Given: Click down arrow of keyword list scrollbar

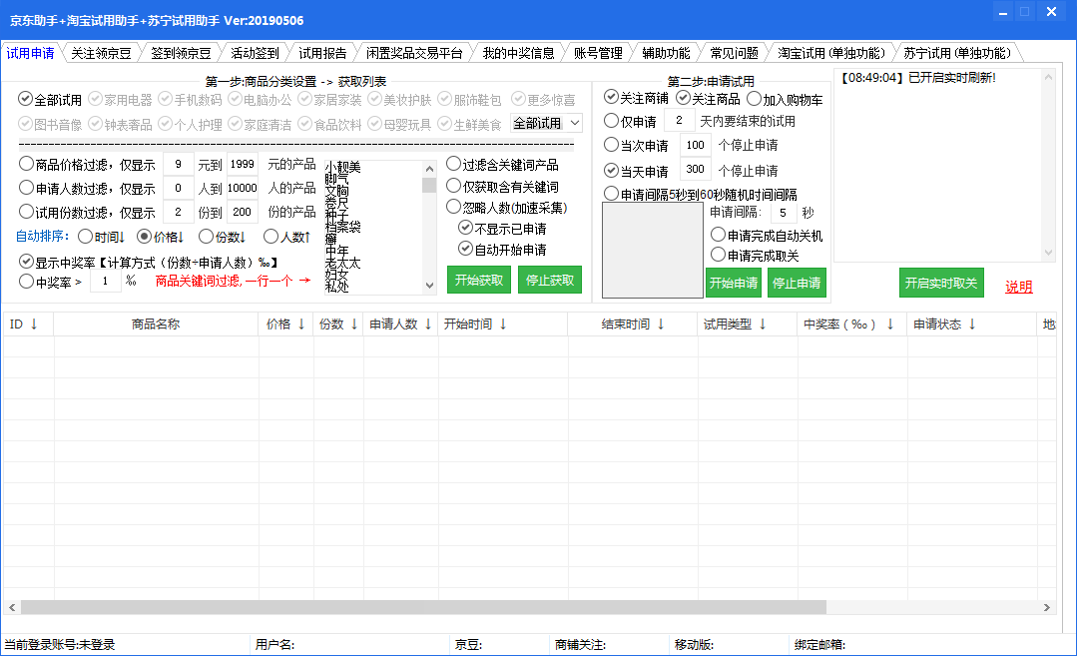Looking at the screenshot, I should tap(429, 286).
